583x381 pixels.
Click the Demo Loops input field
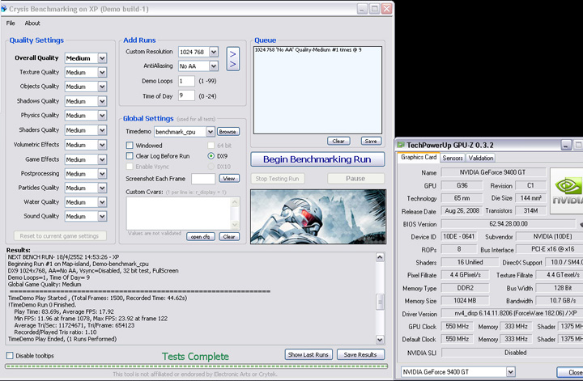click(186, 81)
